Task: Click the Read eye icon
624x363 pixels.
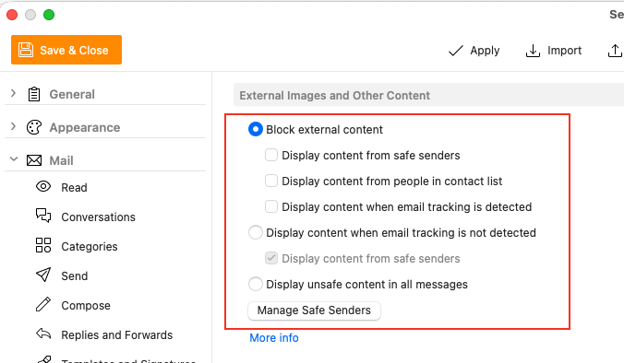Action: (43, 187)
